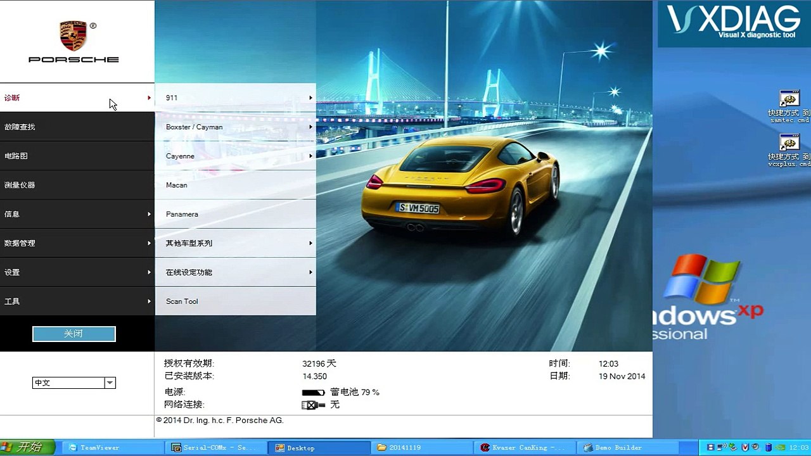Click the 日期 date label
Image resolution: width=811 pixels, height=456 pixels.
pyautogui.click(x=559, y=376)
